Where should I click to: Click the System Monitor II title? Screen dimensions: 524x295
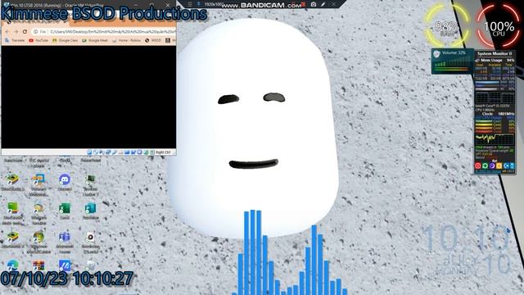(x=495, y=53)
